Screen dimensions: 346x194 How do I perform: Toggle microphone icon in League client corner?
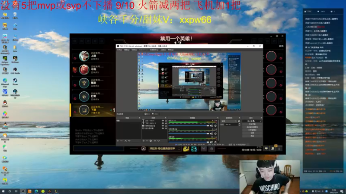[x=279, y=149]
